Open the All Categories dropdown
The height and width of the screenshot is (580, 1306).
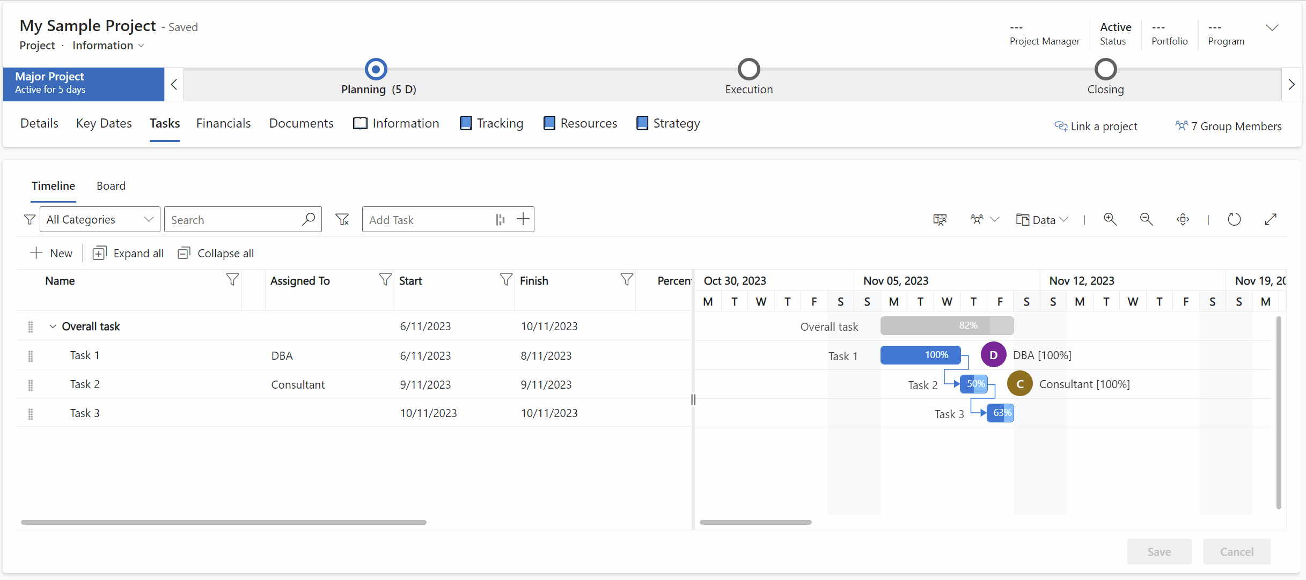click(100, 219)
